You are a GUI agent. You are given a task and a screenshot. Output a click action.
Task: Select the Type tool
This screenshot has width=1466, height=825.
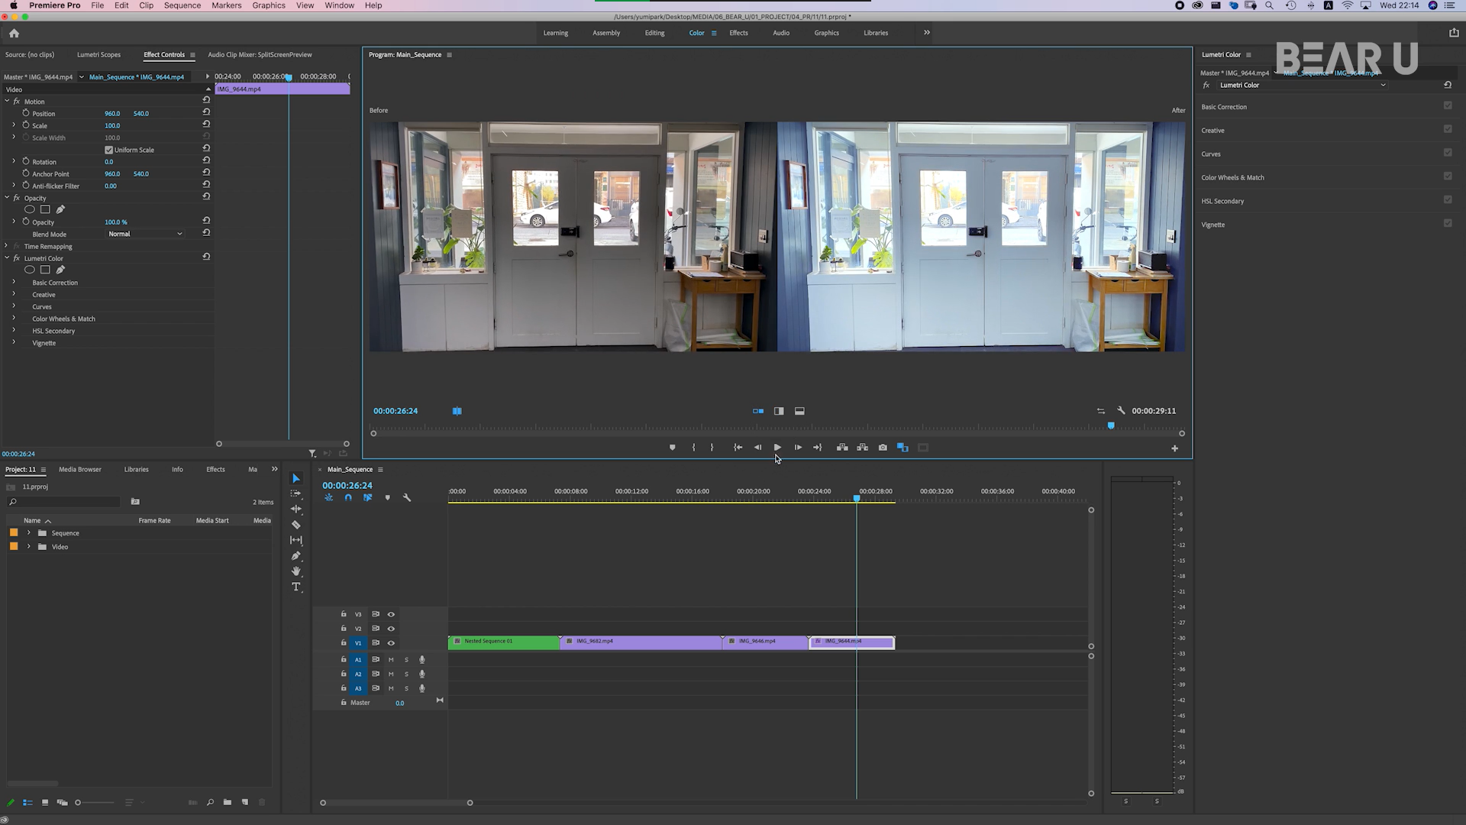click(296, 587)
